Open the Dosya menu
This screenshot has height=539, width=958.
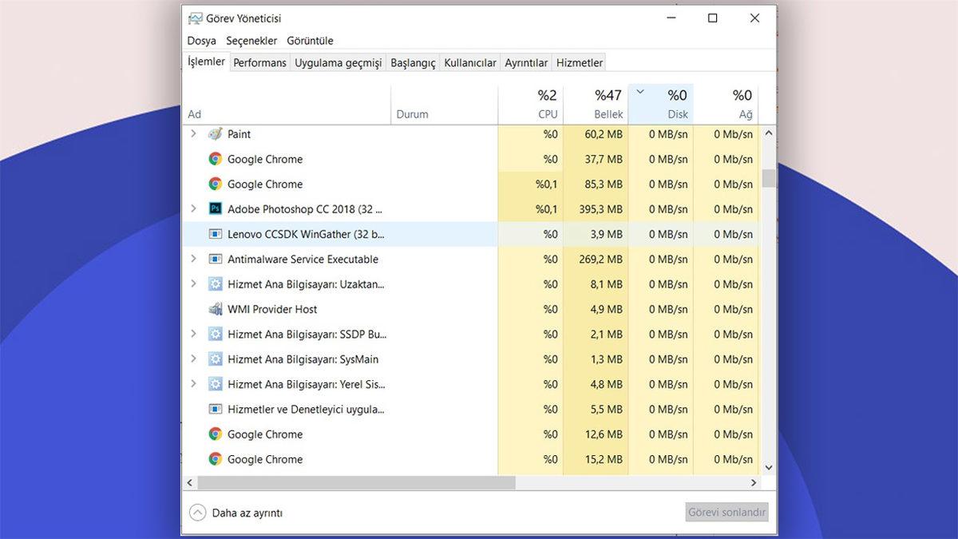[201, 41]
